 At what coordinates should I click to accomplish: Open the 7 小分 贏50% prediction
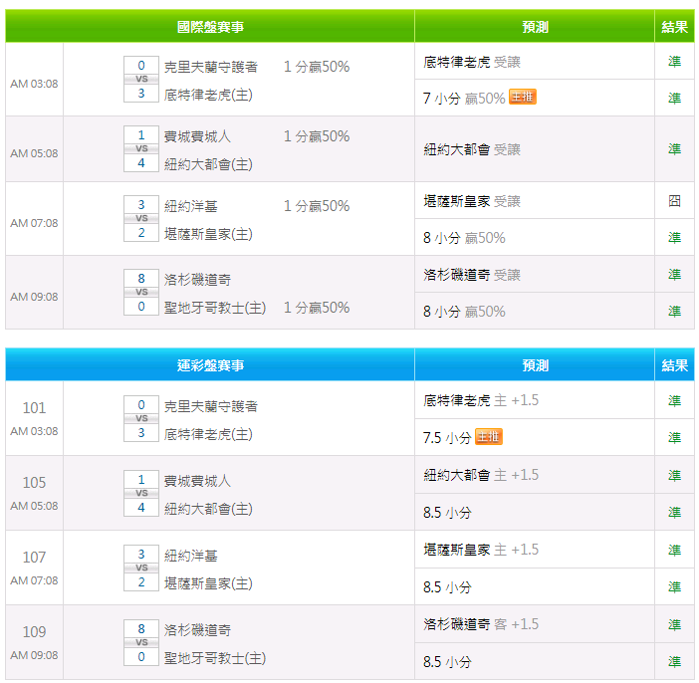[464, 99]
